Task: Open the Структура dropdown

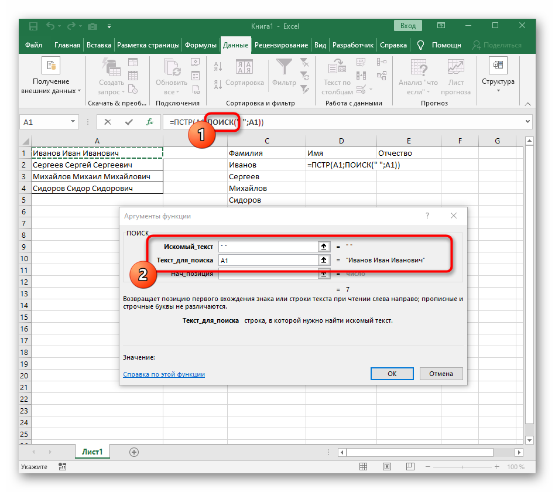Action: pos(498,76)
